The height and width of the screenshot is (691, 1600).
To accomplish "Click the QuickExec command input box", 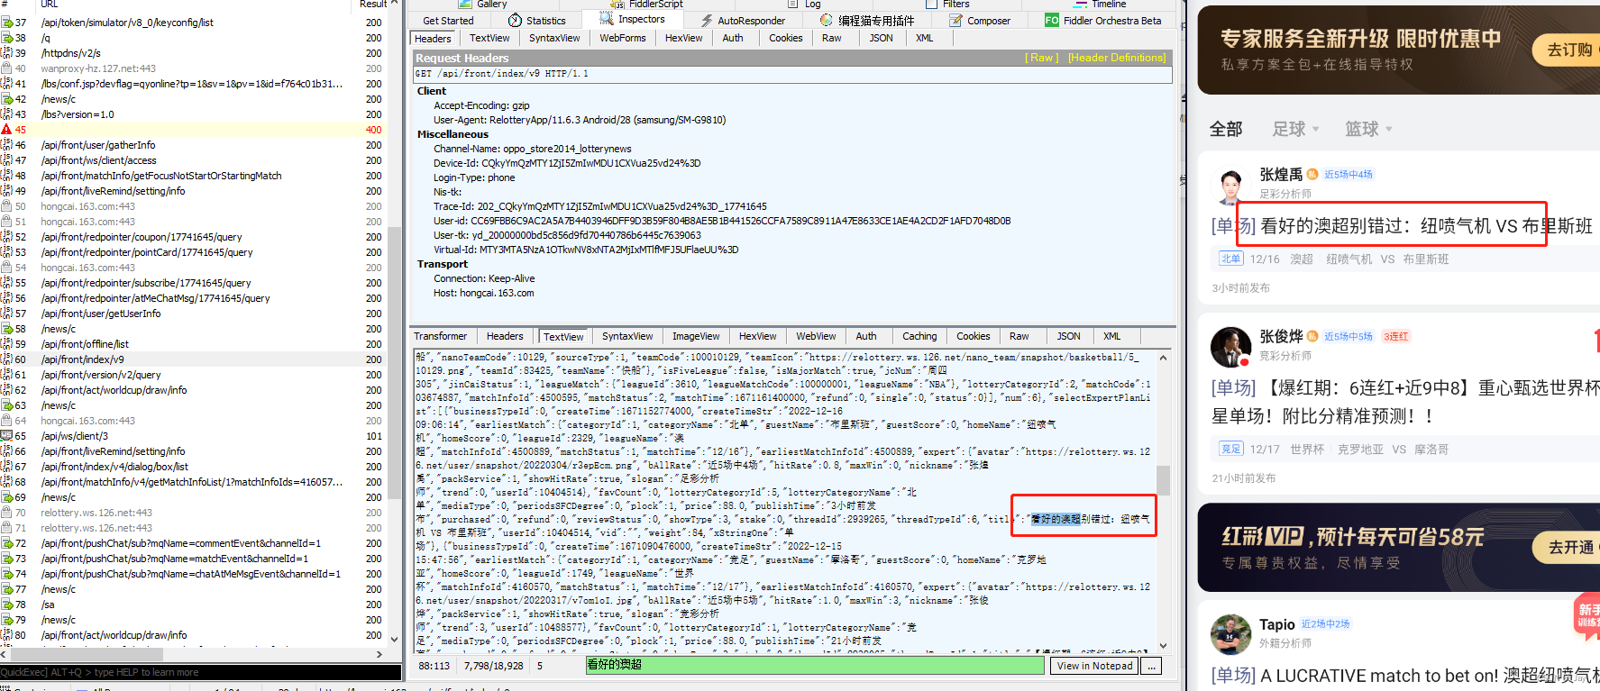I will point(200,672).
